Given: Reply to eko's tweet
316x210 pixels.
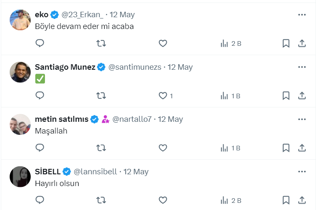Looking at the screenshot, I should tap(40, 43).
